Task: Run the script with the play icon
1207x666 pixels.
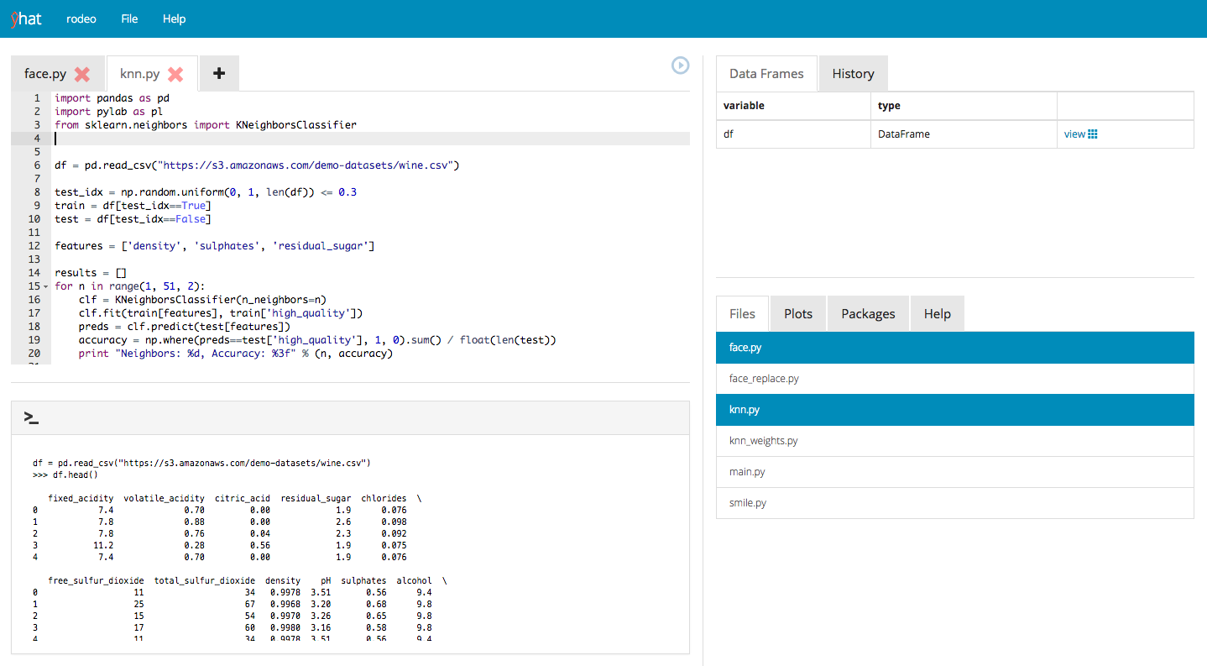Action: click(680, 66)
